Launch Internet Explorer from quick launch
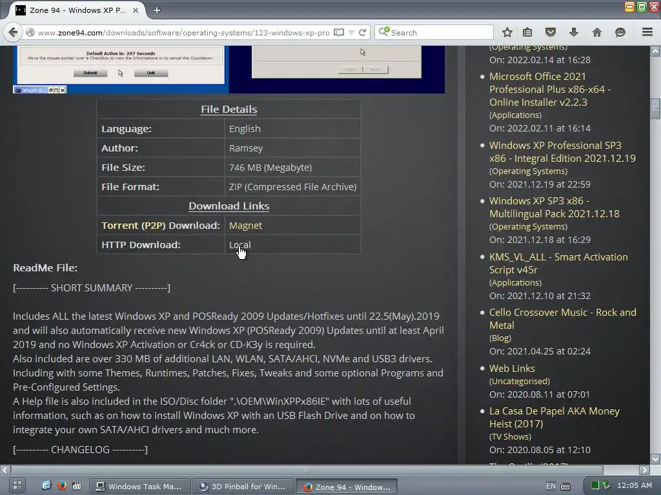Image resolution: width=661 pixels, height=495 pixels. [x=46, y=485]
